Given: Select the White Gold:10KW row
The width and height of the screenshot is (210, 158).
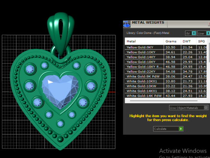Looking at the screenshot, I should (166, 86).
